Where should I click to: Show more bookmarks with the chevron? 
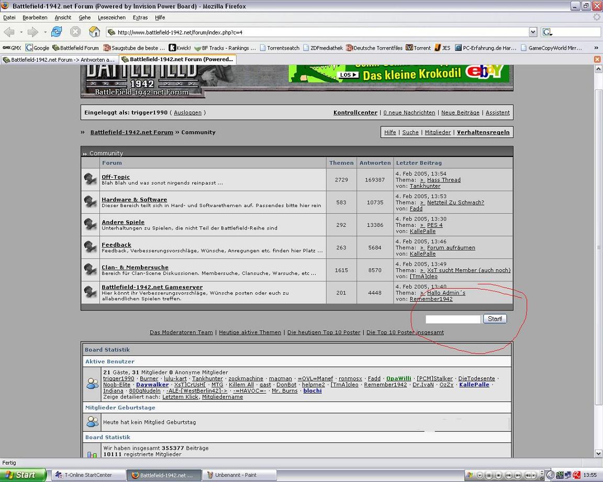(x=596, y=48)
